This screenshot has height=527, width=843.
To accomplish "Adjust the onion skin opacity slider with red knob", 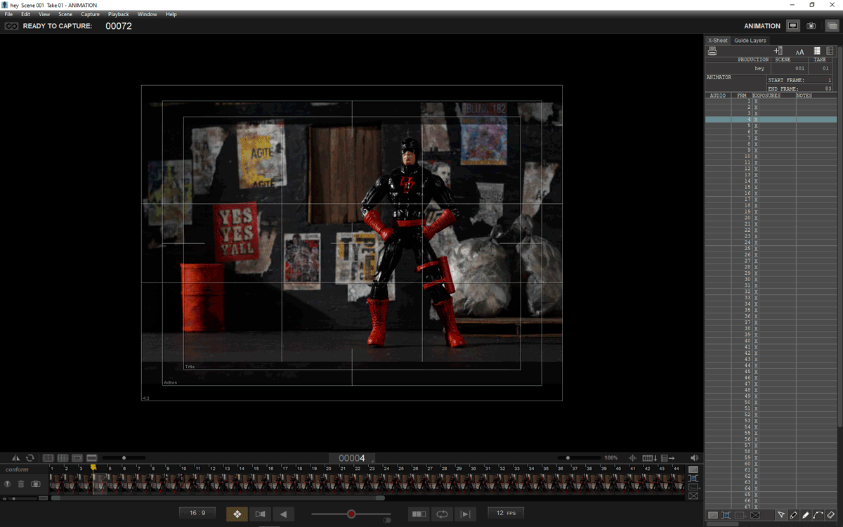I will pyautogui.click(x=351, y=514).
